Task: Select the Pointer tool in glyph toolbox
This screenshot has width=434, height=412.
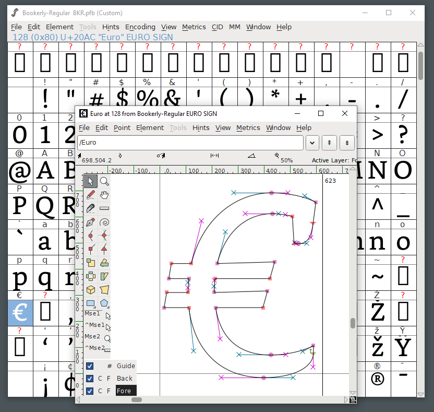Action: click(x=91, y=181)
